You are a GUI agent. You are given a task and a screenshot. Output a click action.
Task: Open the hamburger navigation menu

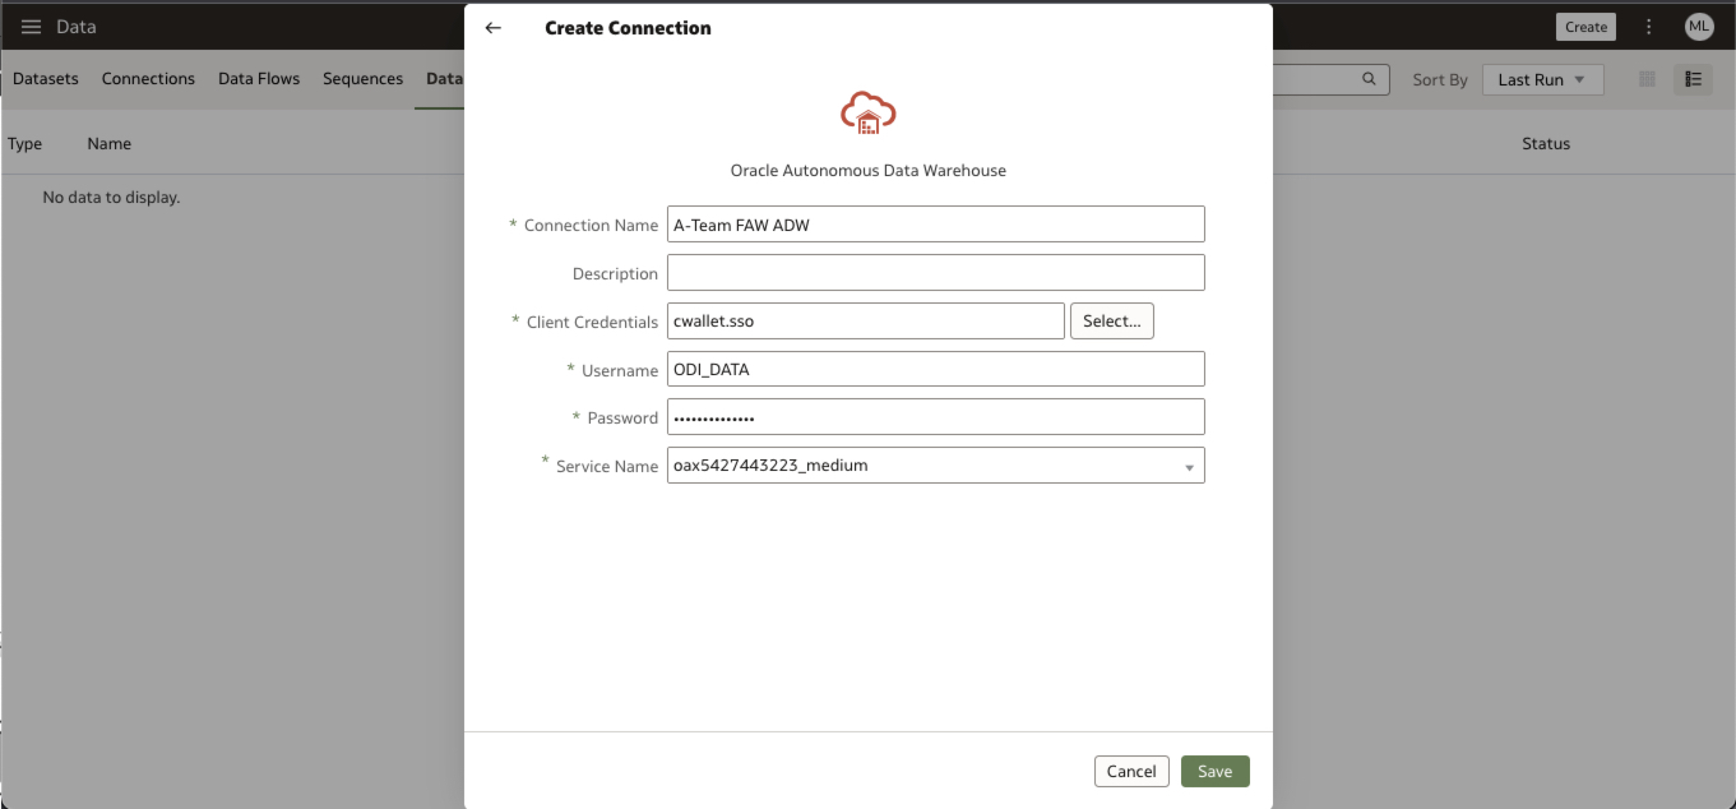pyautogui.click(x=31, y=27)
